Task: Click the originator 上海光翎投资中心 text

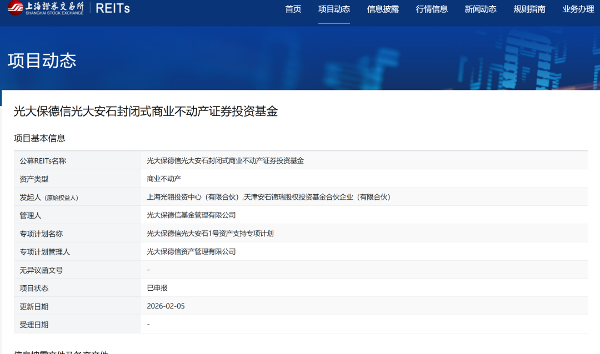Action: (x=193, y=197)
